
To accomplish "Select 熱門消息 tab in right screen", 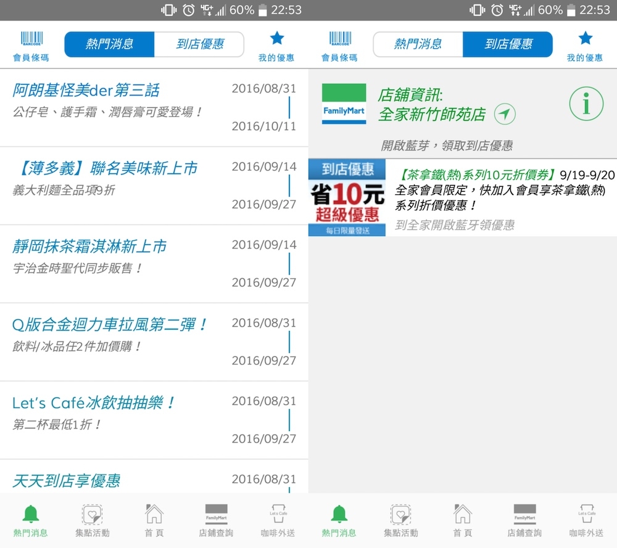I will pos(418,44).
